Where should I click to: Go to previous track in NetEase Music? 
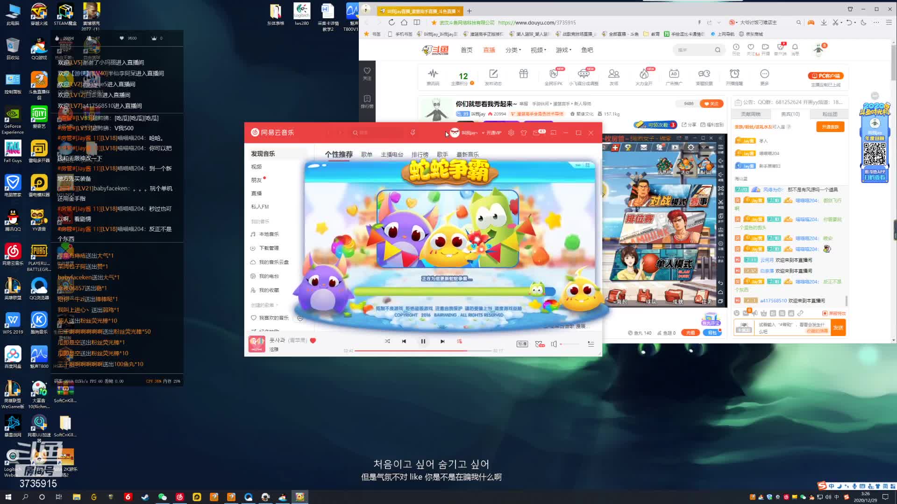[404, 341]
